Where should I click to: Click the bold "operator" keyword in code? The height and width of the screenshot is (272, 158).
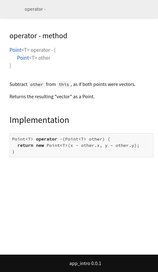pyautogui.click(x=46, y=139)
